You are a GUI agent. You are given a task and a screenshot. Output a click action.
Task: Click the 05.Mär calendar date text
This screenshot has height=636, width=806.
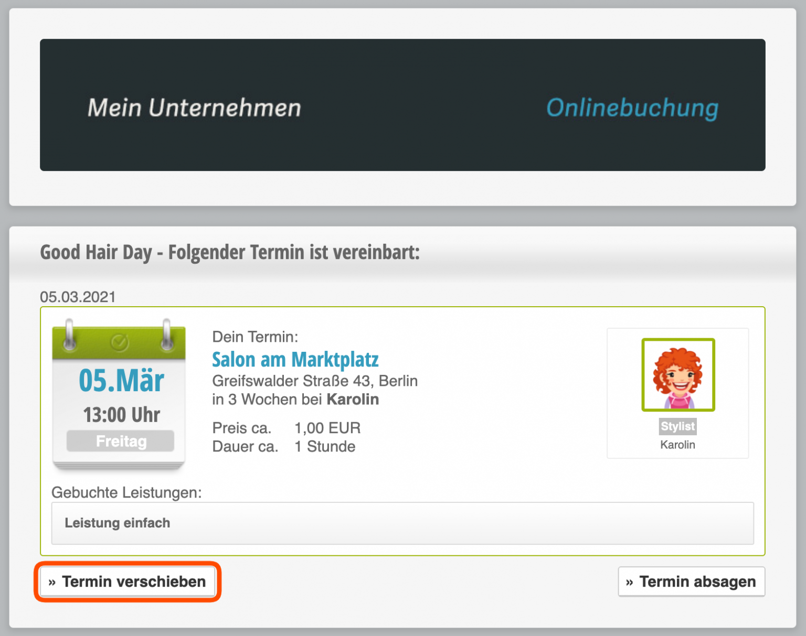(121, 380)
